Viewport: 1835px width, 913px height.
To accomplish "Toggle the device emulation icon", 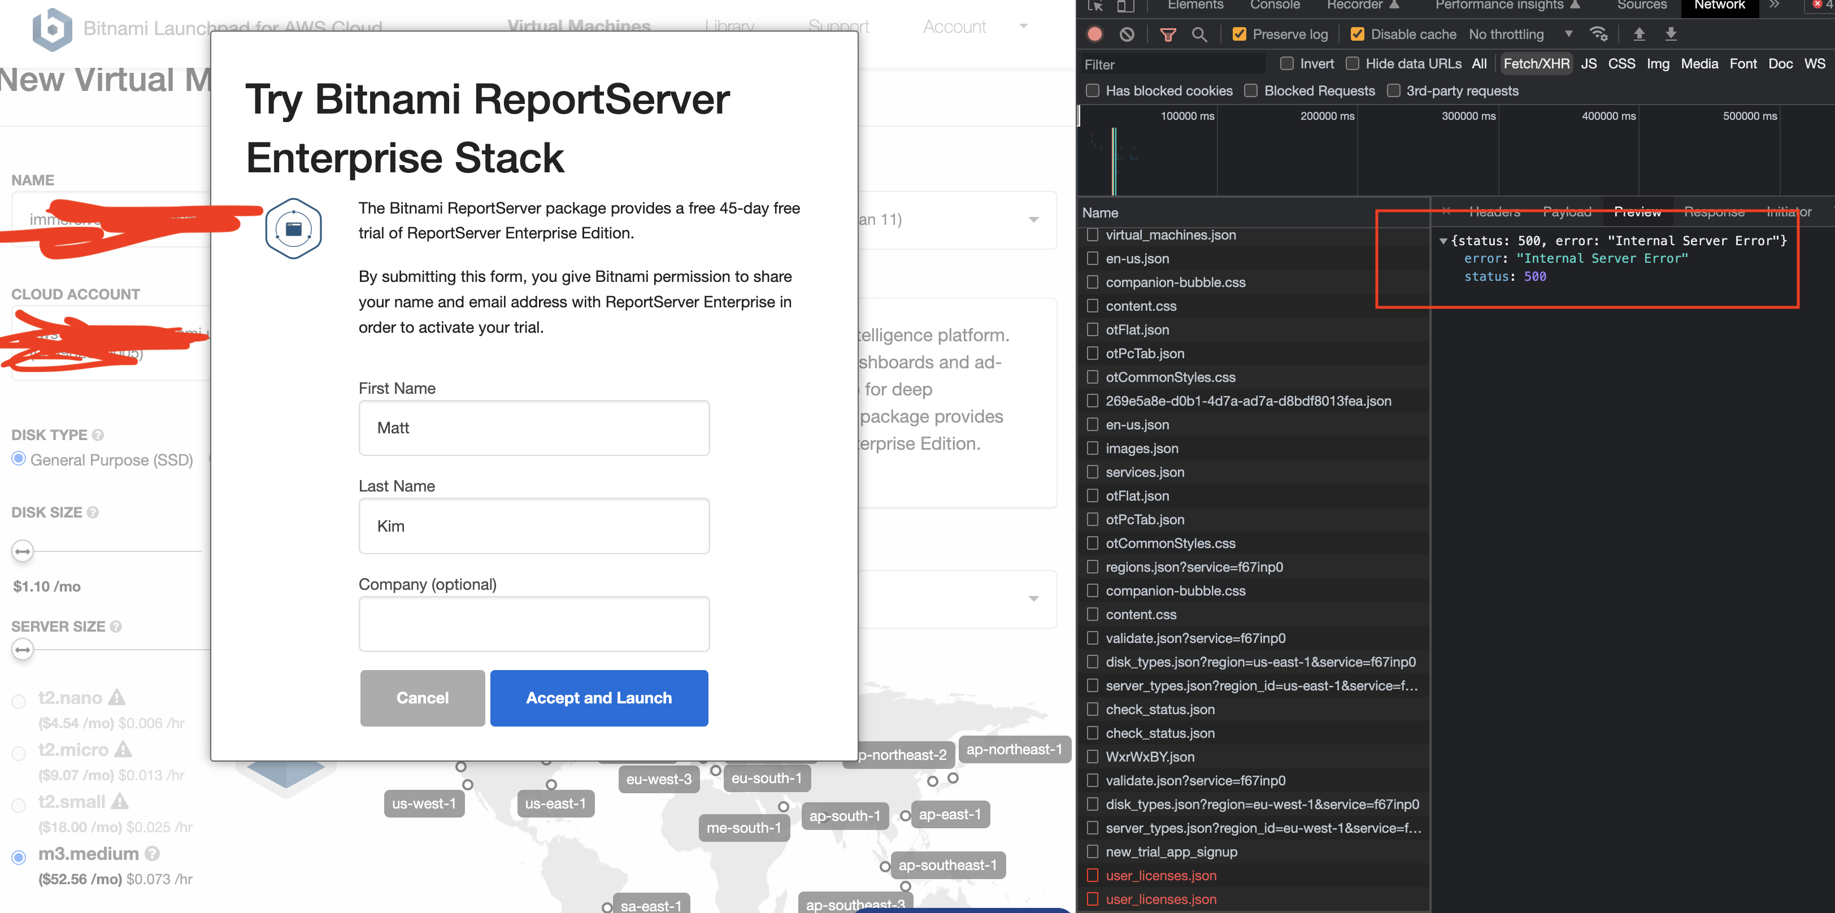I will [x=1125, y=6].
